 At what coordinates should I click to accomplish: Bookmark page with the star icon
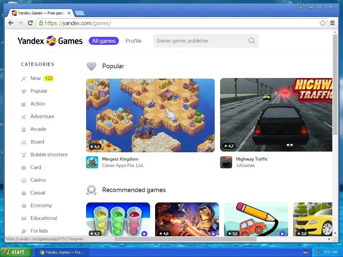tap(323, 23)
